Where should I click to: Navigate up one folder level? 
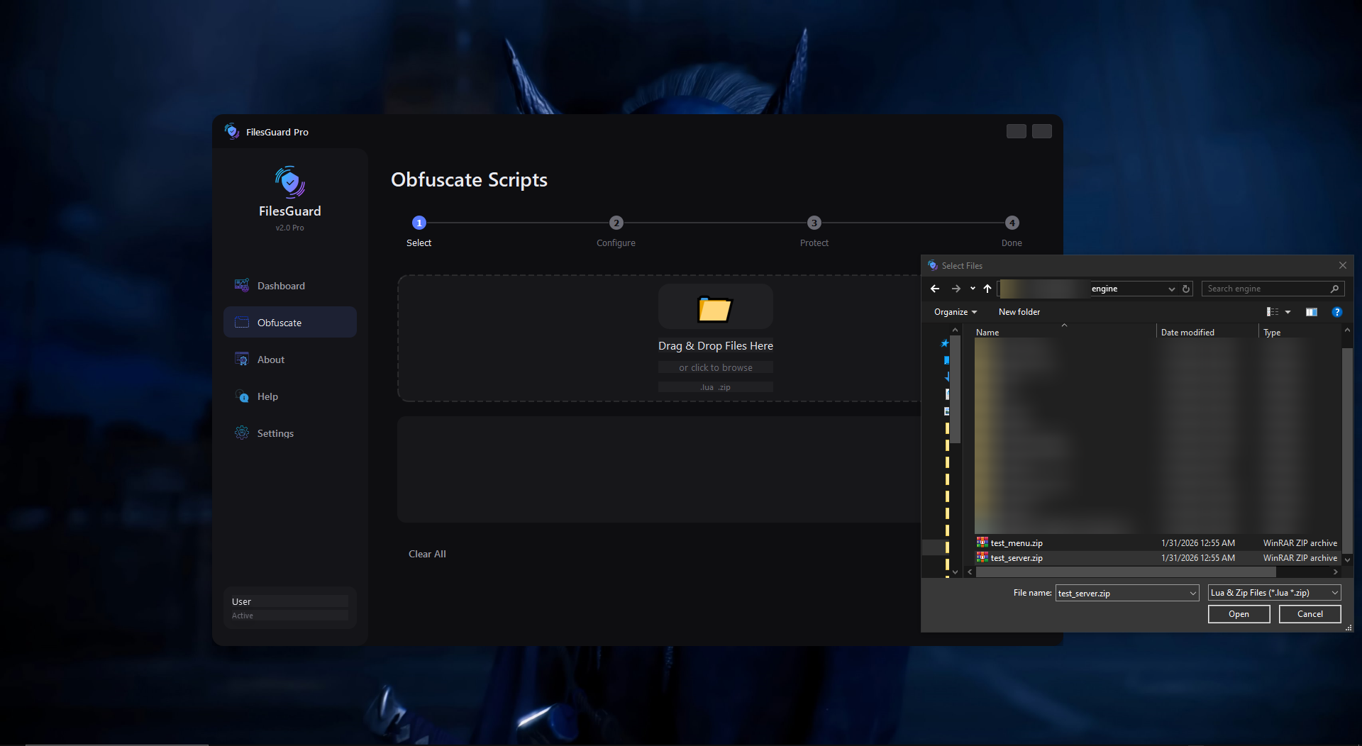(x=987, y=289)
